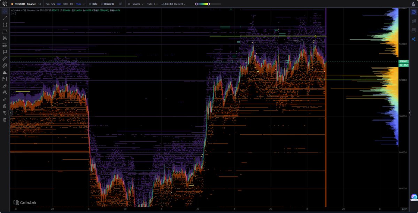
Task: Select the text annotation comment tool
Action: pos(5,52)
